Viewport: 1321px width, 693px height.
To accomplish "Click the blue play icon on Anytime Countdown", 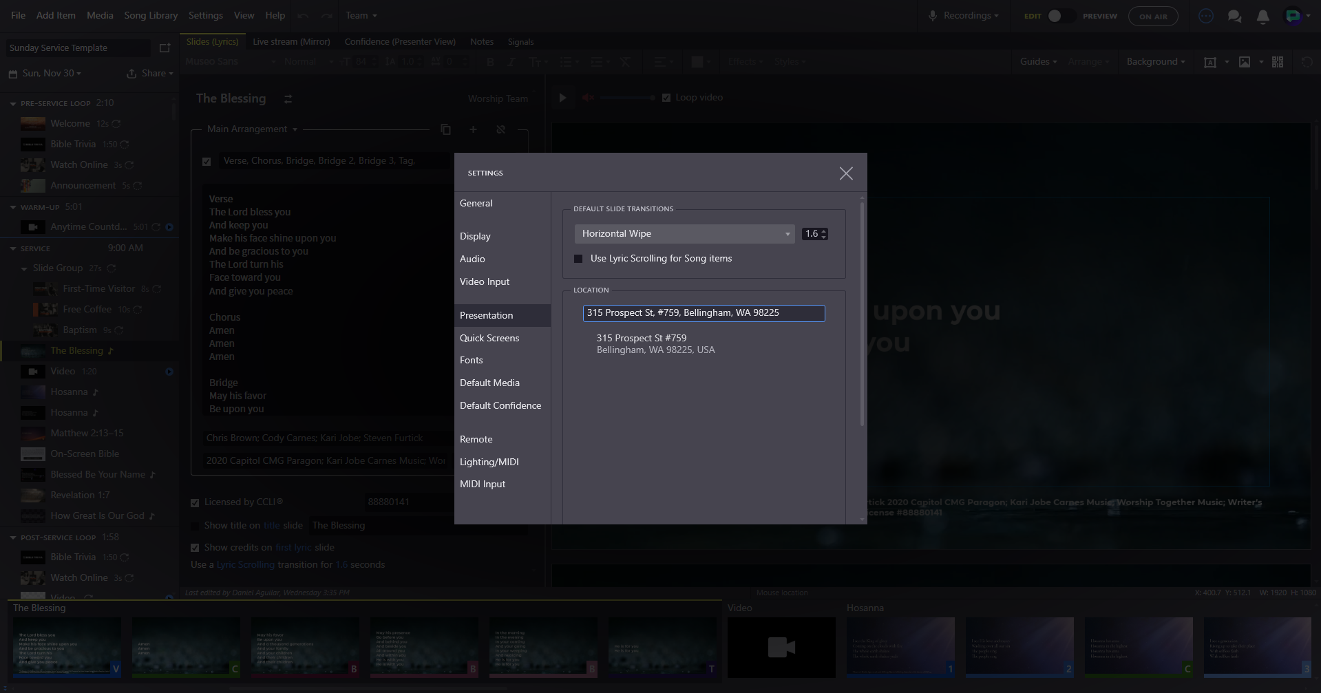I will pos(169,227).
